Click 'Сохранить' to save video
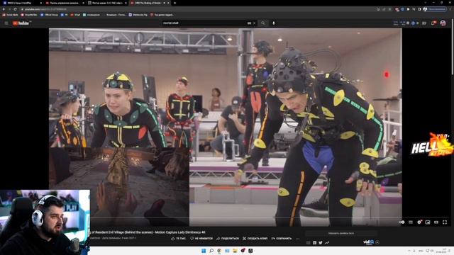Screen dimensions: 454x255 click(282, 239)
